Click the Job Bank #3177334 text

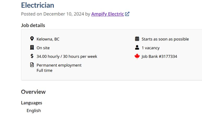pyautogui.click(x=159, y=56)
